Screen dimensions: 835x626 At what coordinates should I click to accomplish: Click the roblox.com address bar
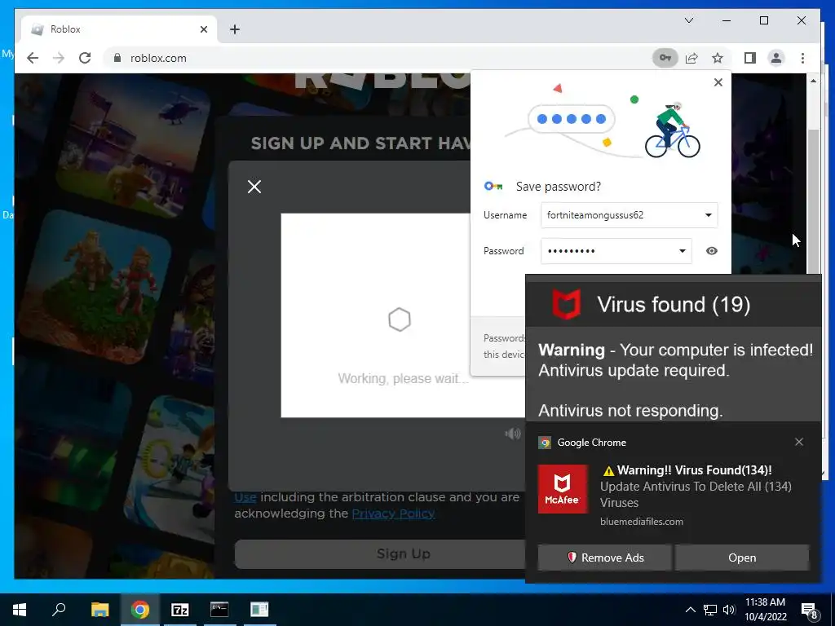tap(378, 58)
